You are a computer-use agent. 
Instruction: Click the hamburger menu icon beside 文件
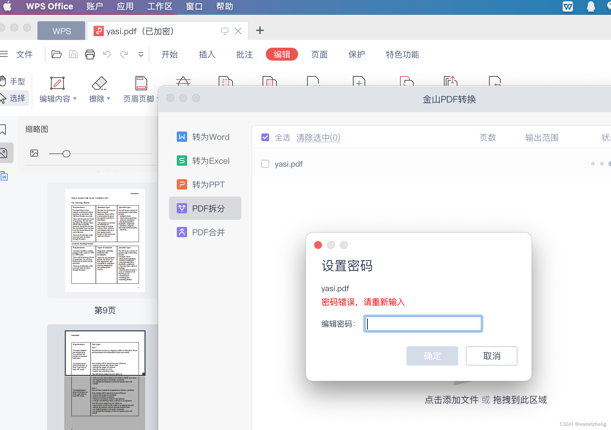4,54
